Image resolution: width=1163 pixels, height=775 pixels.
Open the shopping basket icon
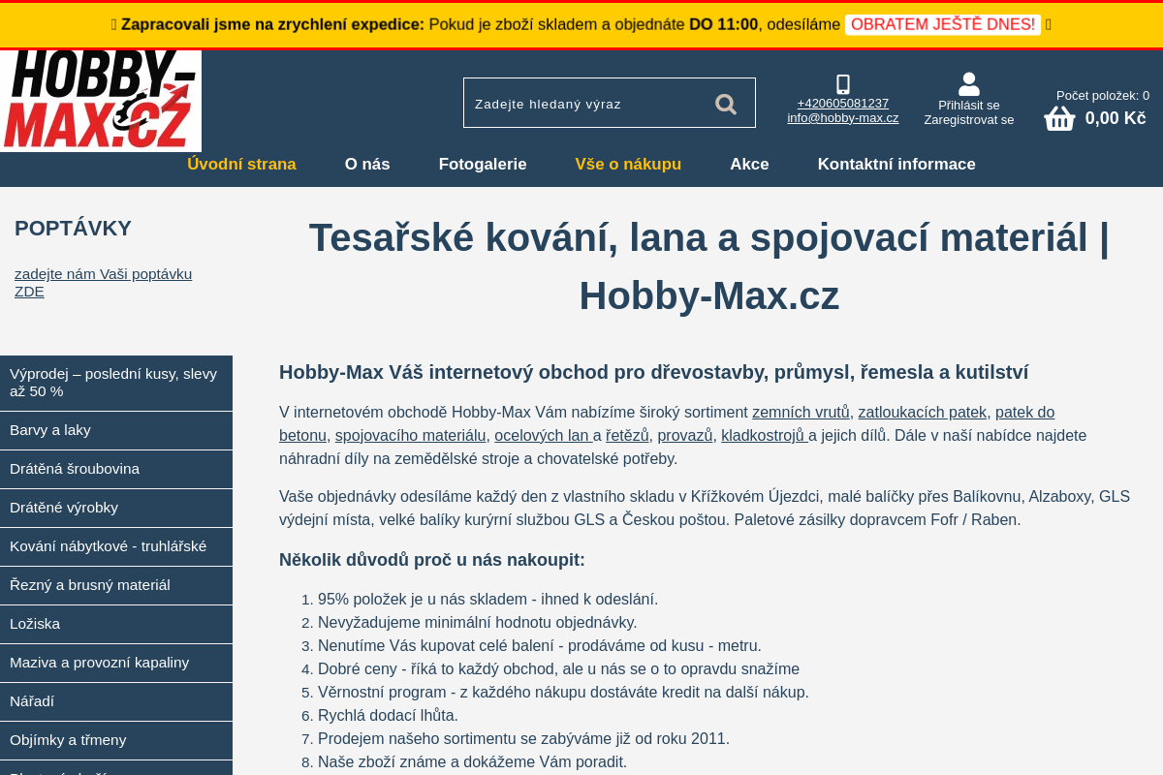1059,118
